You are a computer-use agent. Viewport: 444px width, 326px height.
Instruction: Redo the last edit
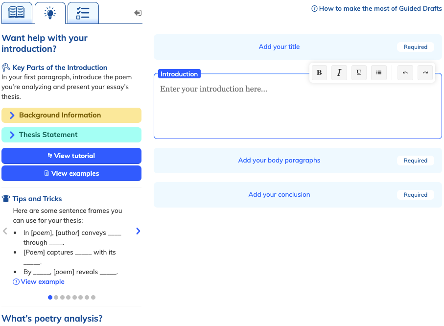point(425,72)
